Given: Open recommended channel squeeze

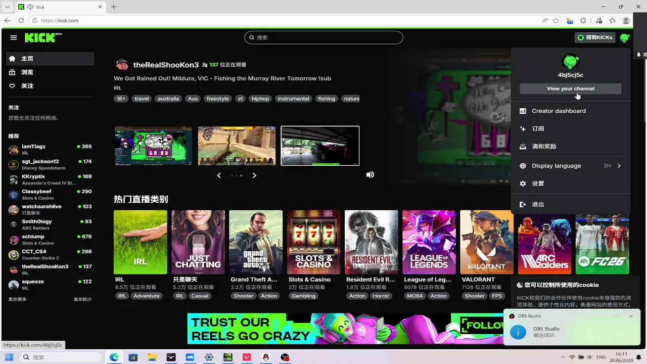Looking at the screenshot, I should click(50, 285).
